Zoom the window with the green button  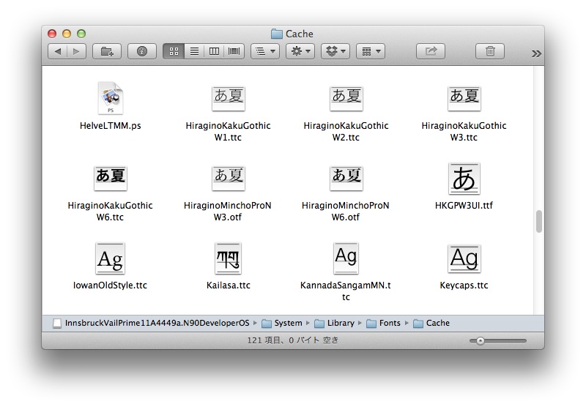(x=81, y=34)
